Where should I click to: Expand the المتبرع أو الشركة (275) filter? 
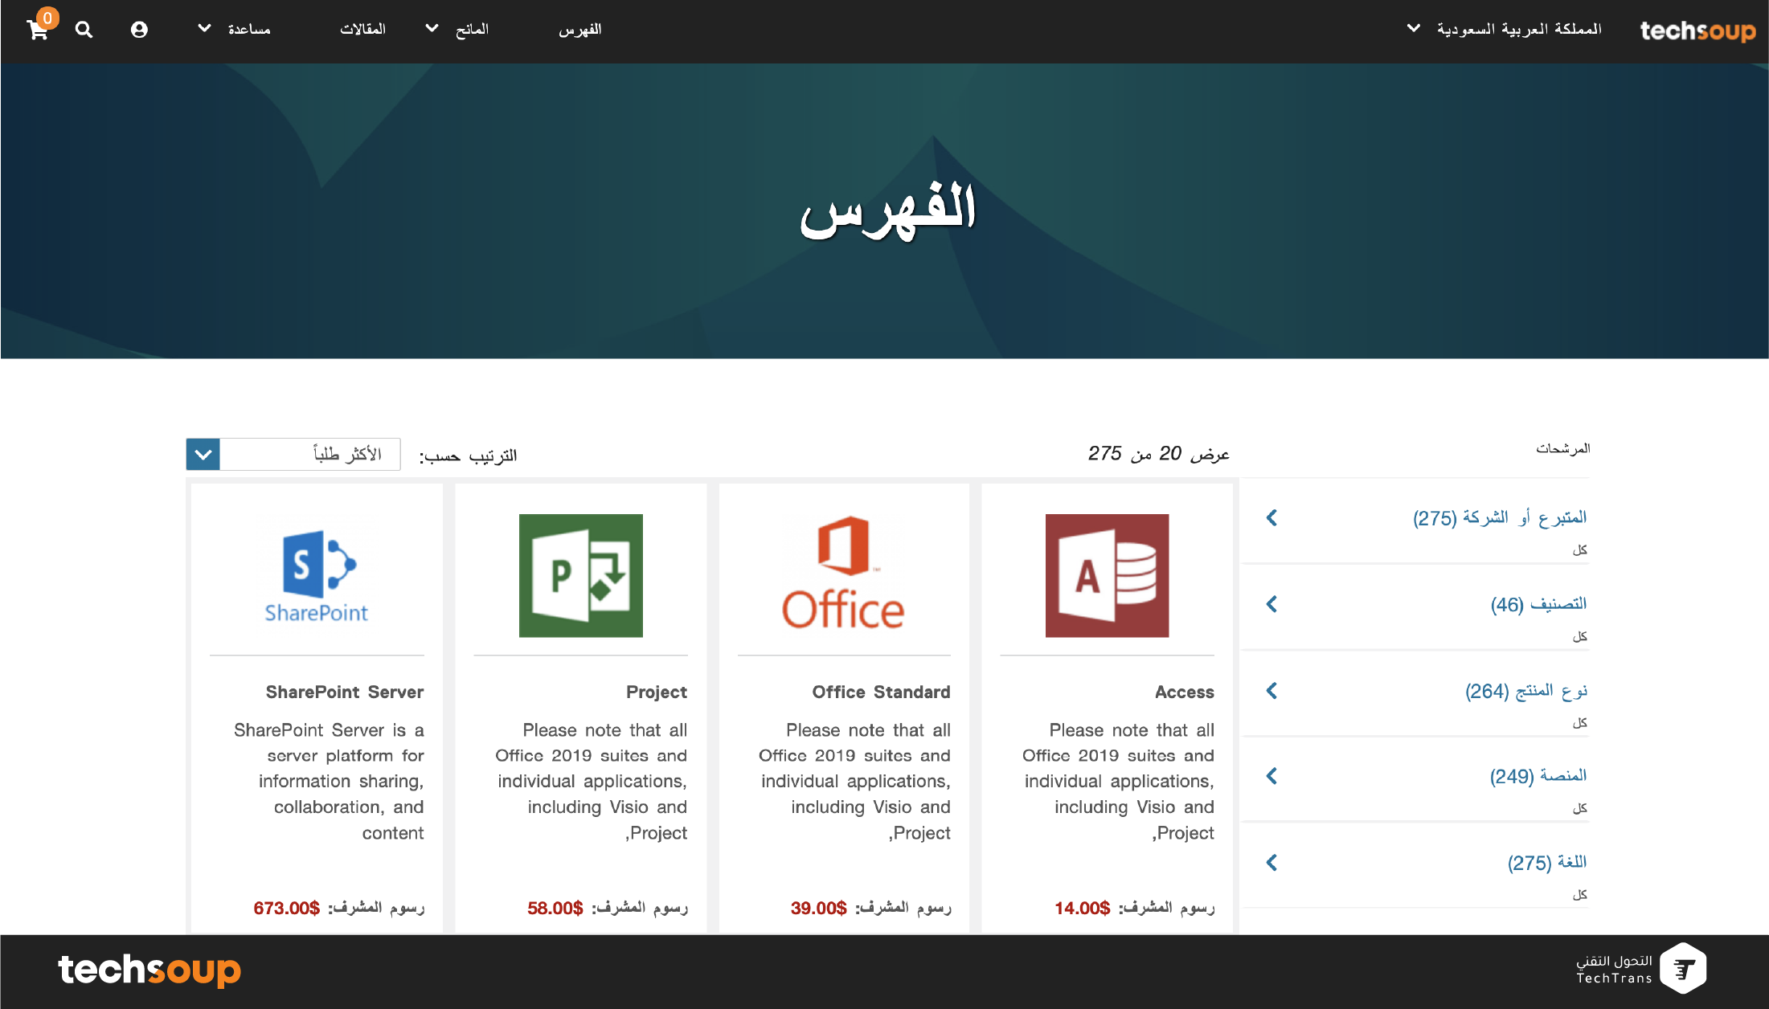coord(1271,518)
